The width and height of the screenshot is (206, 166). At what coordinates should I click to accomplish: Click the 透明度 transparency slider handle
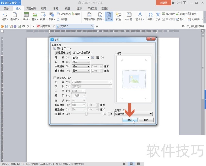pyautogui.click(x=86, y=114)
